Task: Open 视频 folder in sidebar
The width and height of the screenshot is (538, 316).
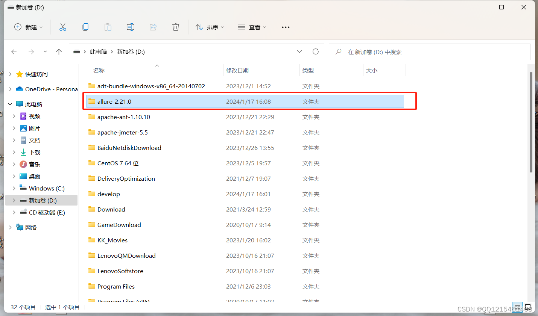Action: pyautogui.click(x=35, y=116)
